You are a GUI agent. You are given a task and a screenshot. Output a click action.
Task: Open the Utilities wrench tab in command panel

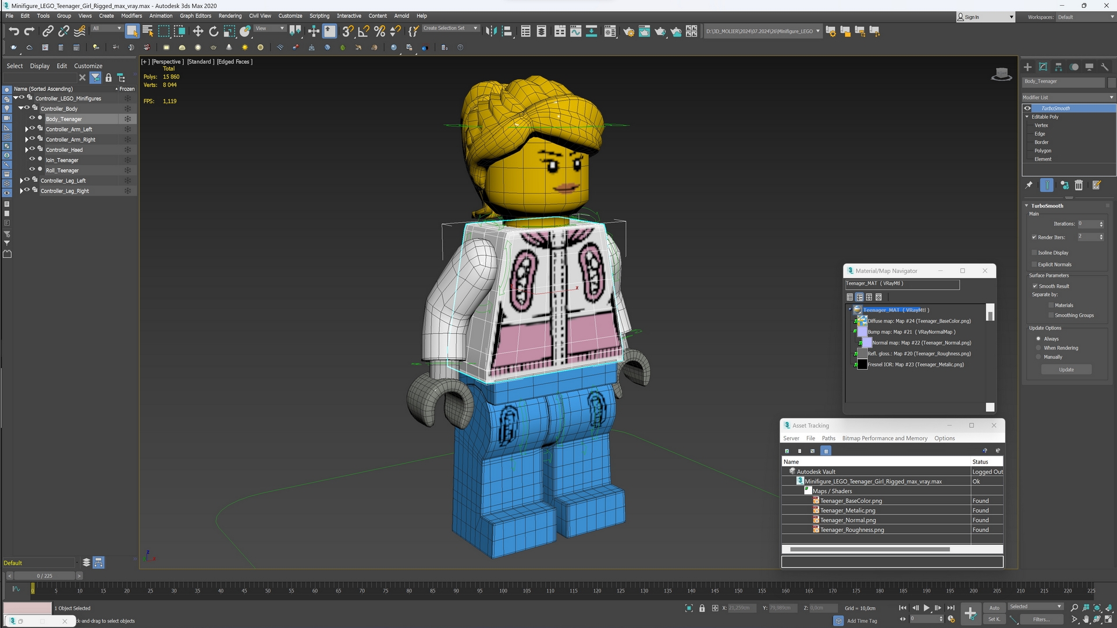coord(1105,67)
